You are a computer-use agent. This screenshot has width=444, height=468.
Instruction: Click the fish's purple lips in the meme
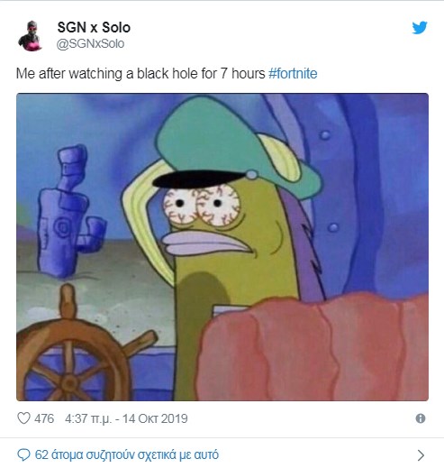207,243
